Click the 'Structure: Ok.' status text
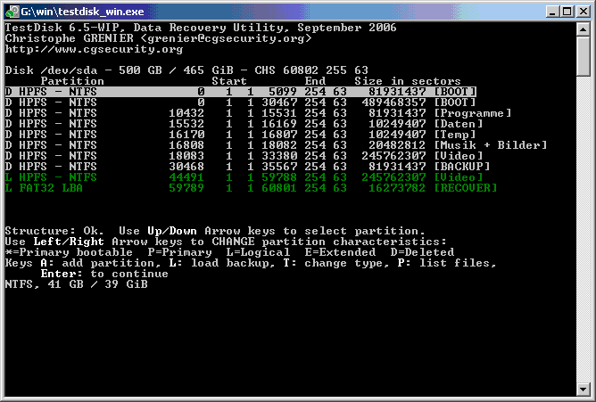 click(54, 231)
